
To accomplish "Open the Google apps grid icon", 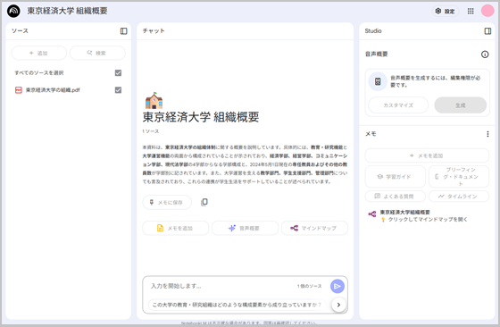I will click(471, 11).
